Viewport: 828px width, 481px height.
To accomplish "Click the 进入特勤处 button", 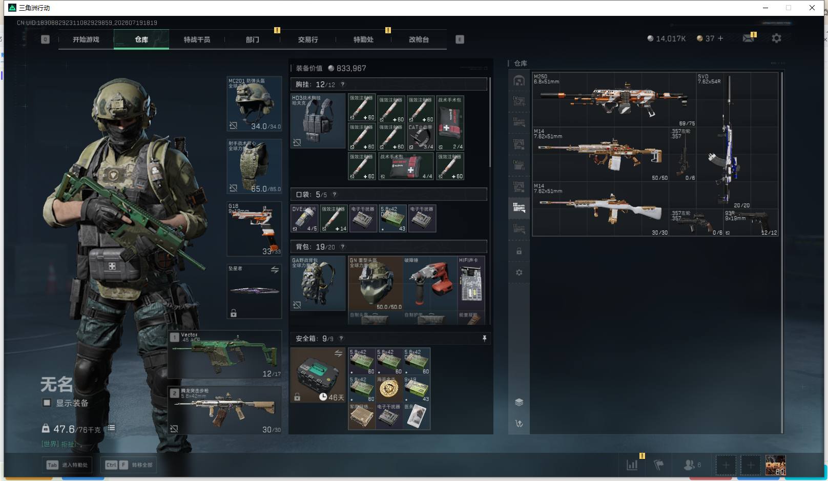I will coord(68,465).
